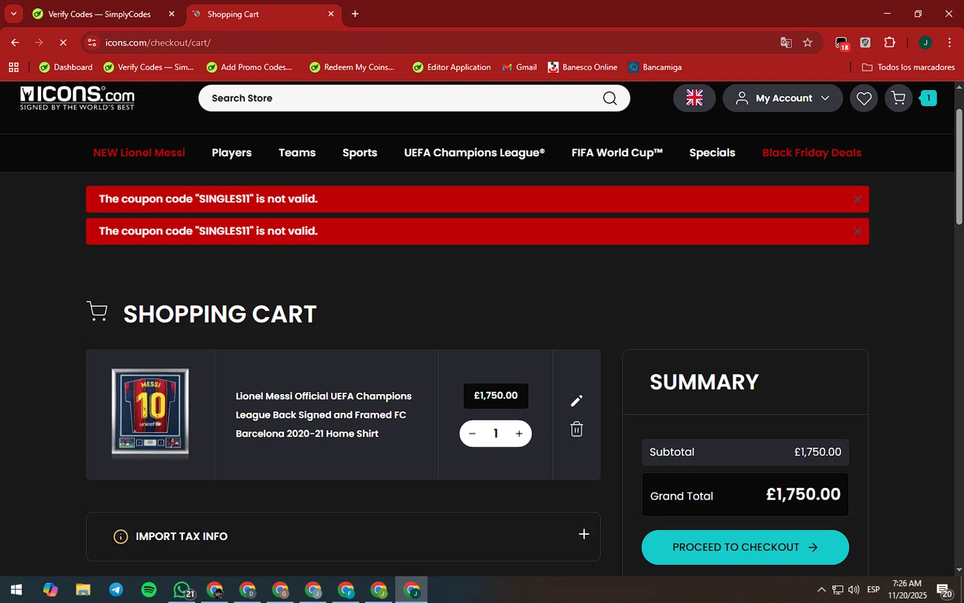The image size is (964, 603).
Task: Open the cart icon in header
Action: tap(898, 98)
